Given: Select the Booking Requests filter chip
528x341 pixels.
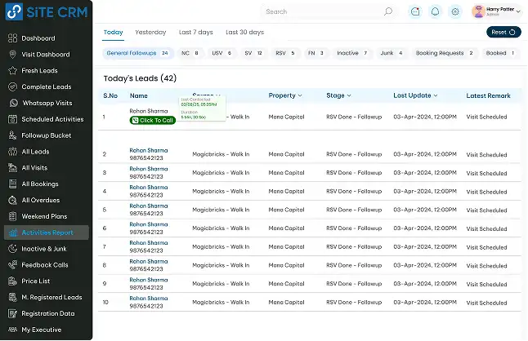Looking at the screenshot, I should (445, 53).
